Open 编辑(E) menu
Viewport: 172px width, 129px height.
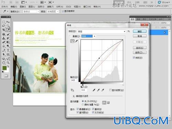coord(14,7)
